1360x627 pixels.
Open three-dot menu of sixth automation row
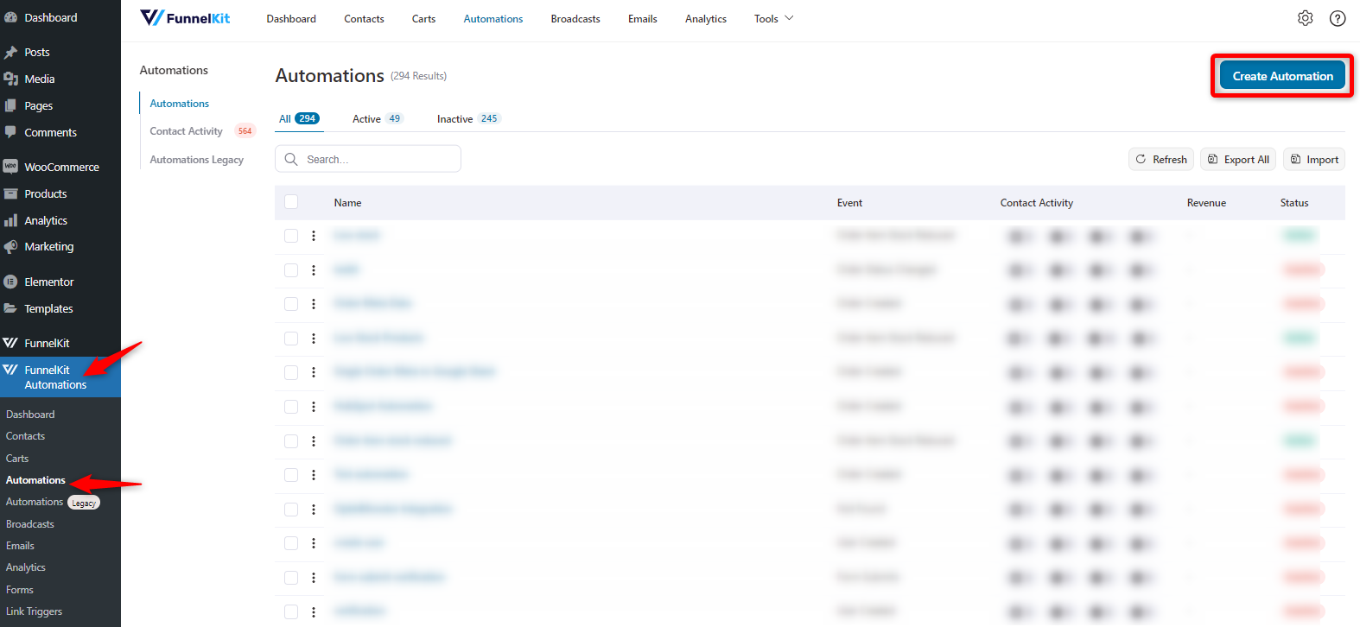click(x=314, y=407)
